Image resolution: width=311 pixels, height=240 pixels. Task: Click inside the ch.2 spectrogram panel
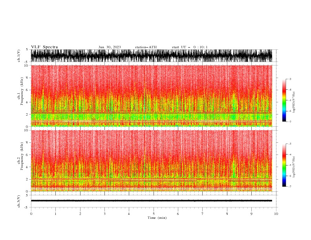pyautogui.click(x=151, y=161)
